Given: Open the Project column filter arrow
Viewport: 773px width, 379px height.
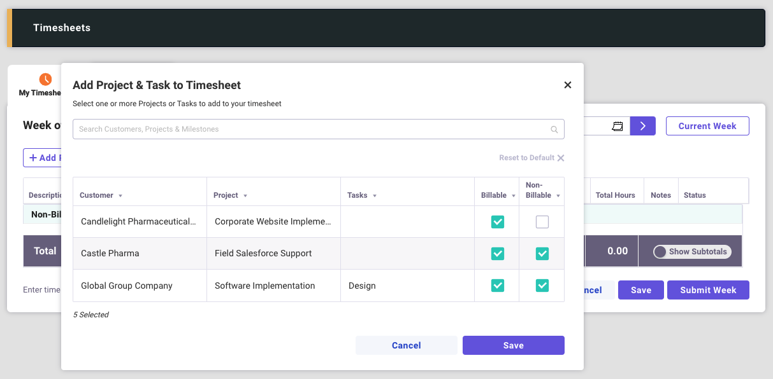Looking at the screenshot, I should [x=245, y=196].
